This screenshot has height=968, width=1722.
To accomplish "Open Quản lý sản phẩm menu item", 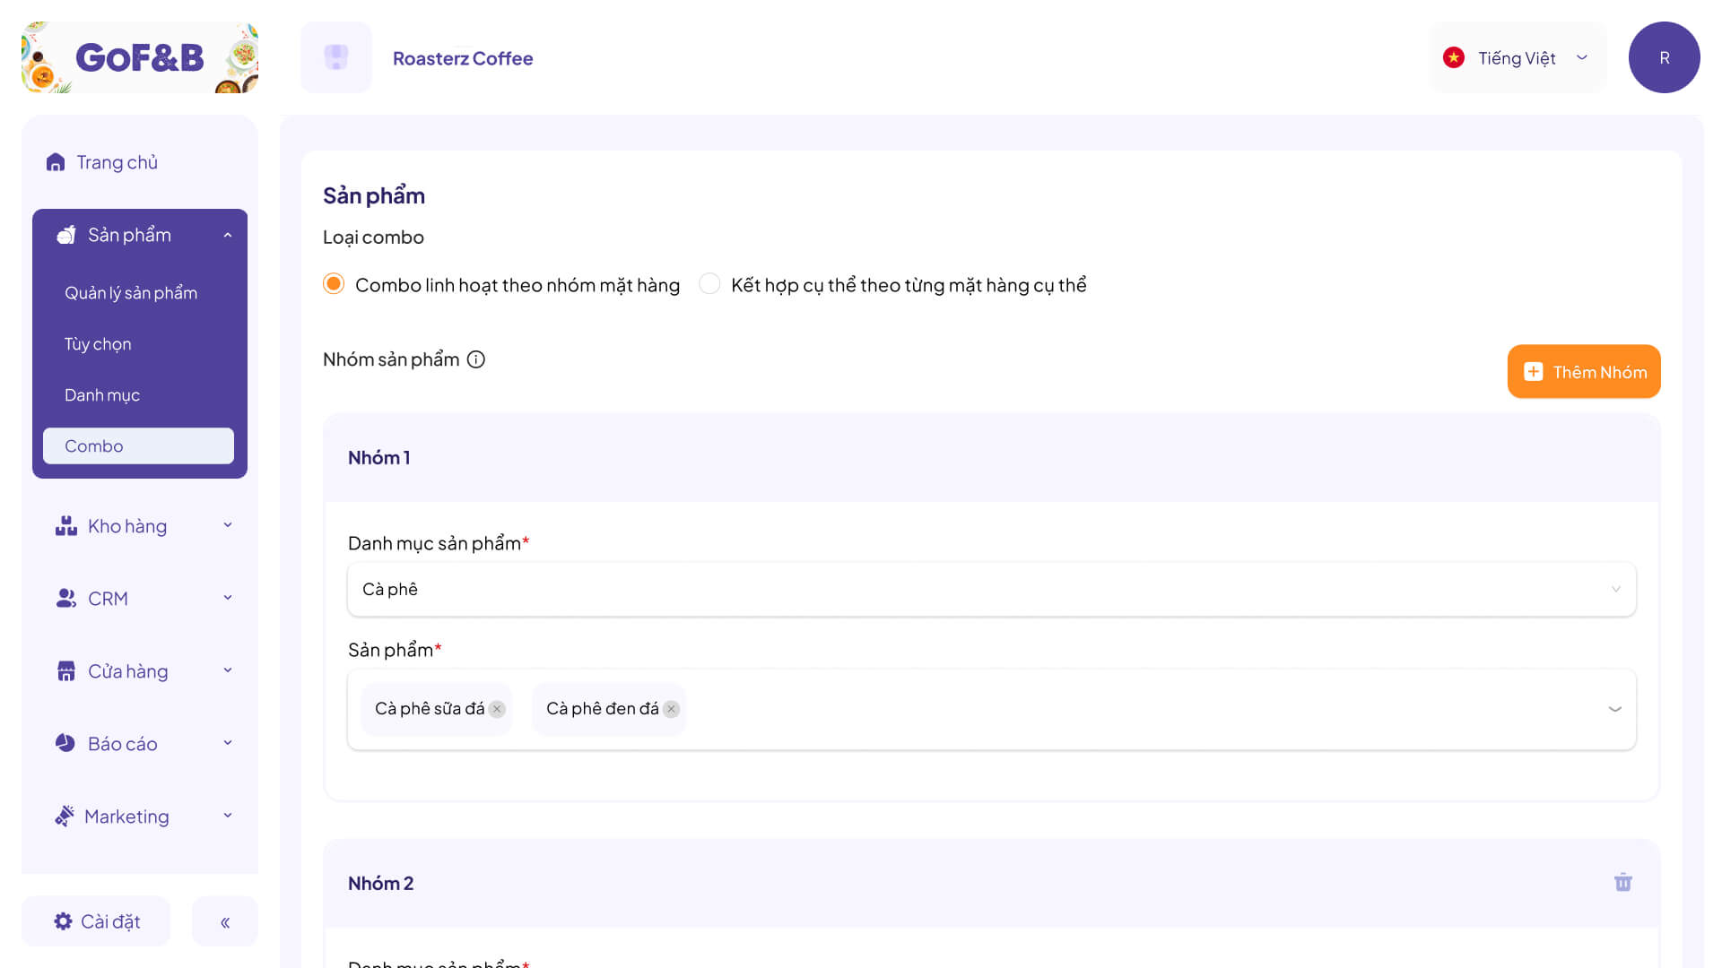I will [131, 293].
